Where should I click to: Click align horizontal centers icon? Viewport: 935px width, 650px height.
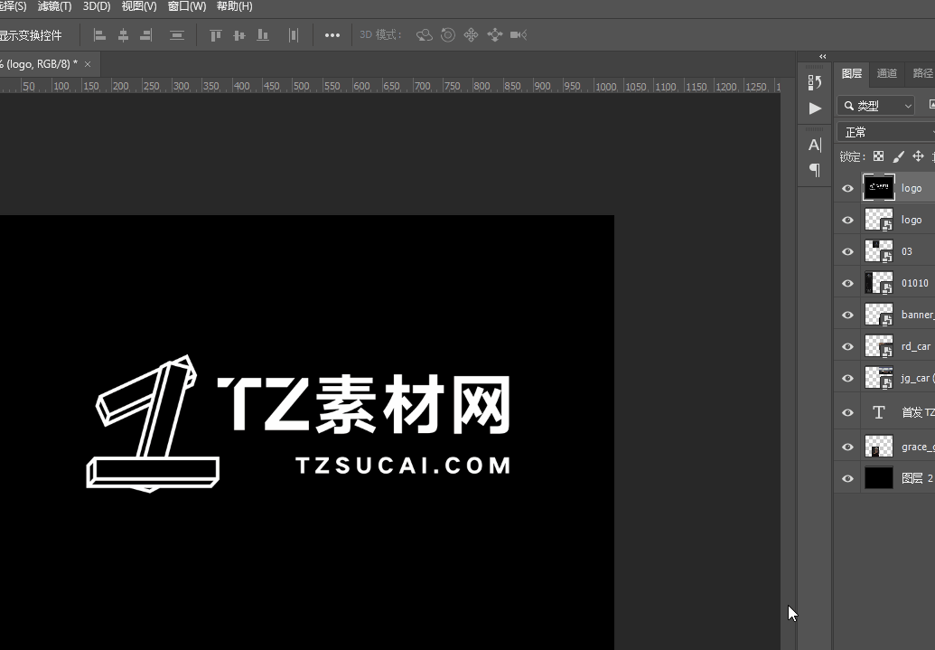click(124, 35)
